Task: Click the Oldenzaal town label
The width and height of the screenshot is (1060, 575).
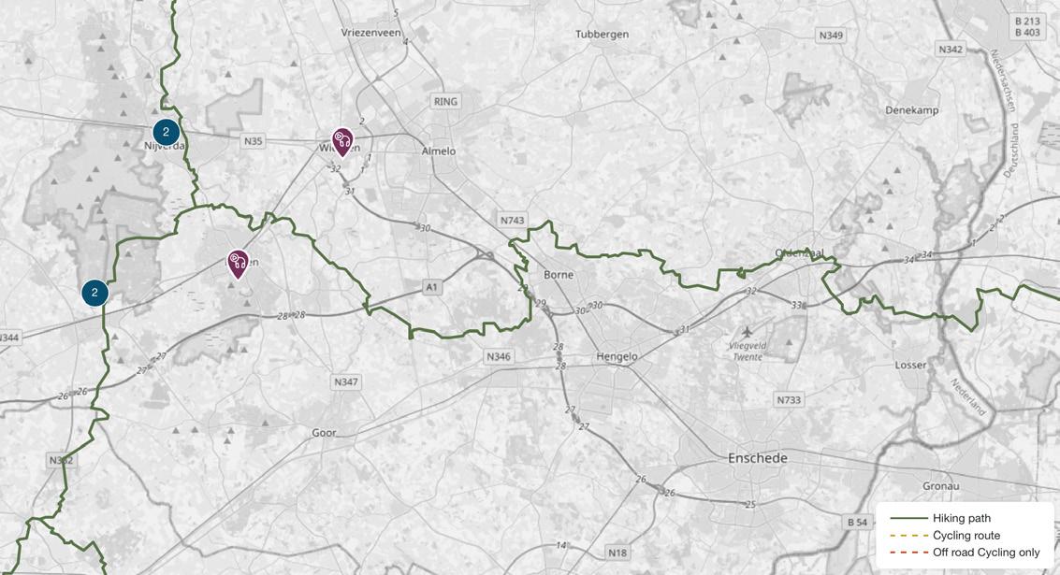Action: (x=800, y=253)
